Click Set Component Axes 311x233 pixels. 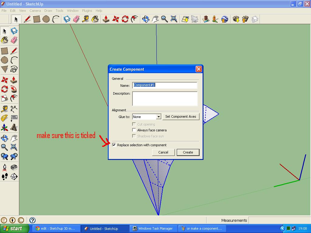pos(181,116)
